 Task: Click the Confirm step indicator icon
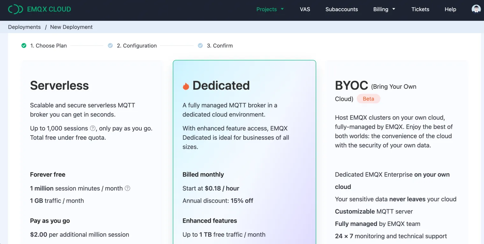pos(200,45)
